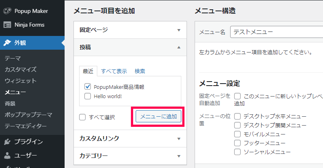Screen dimensions: 323x168
Task: Enable 固定ページを自動追加 checkbox
Action: pos(237,96)
